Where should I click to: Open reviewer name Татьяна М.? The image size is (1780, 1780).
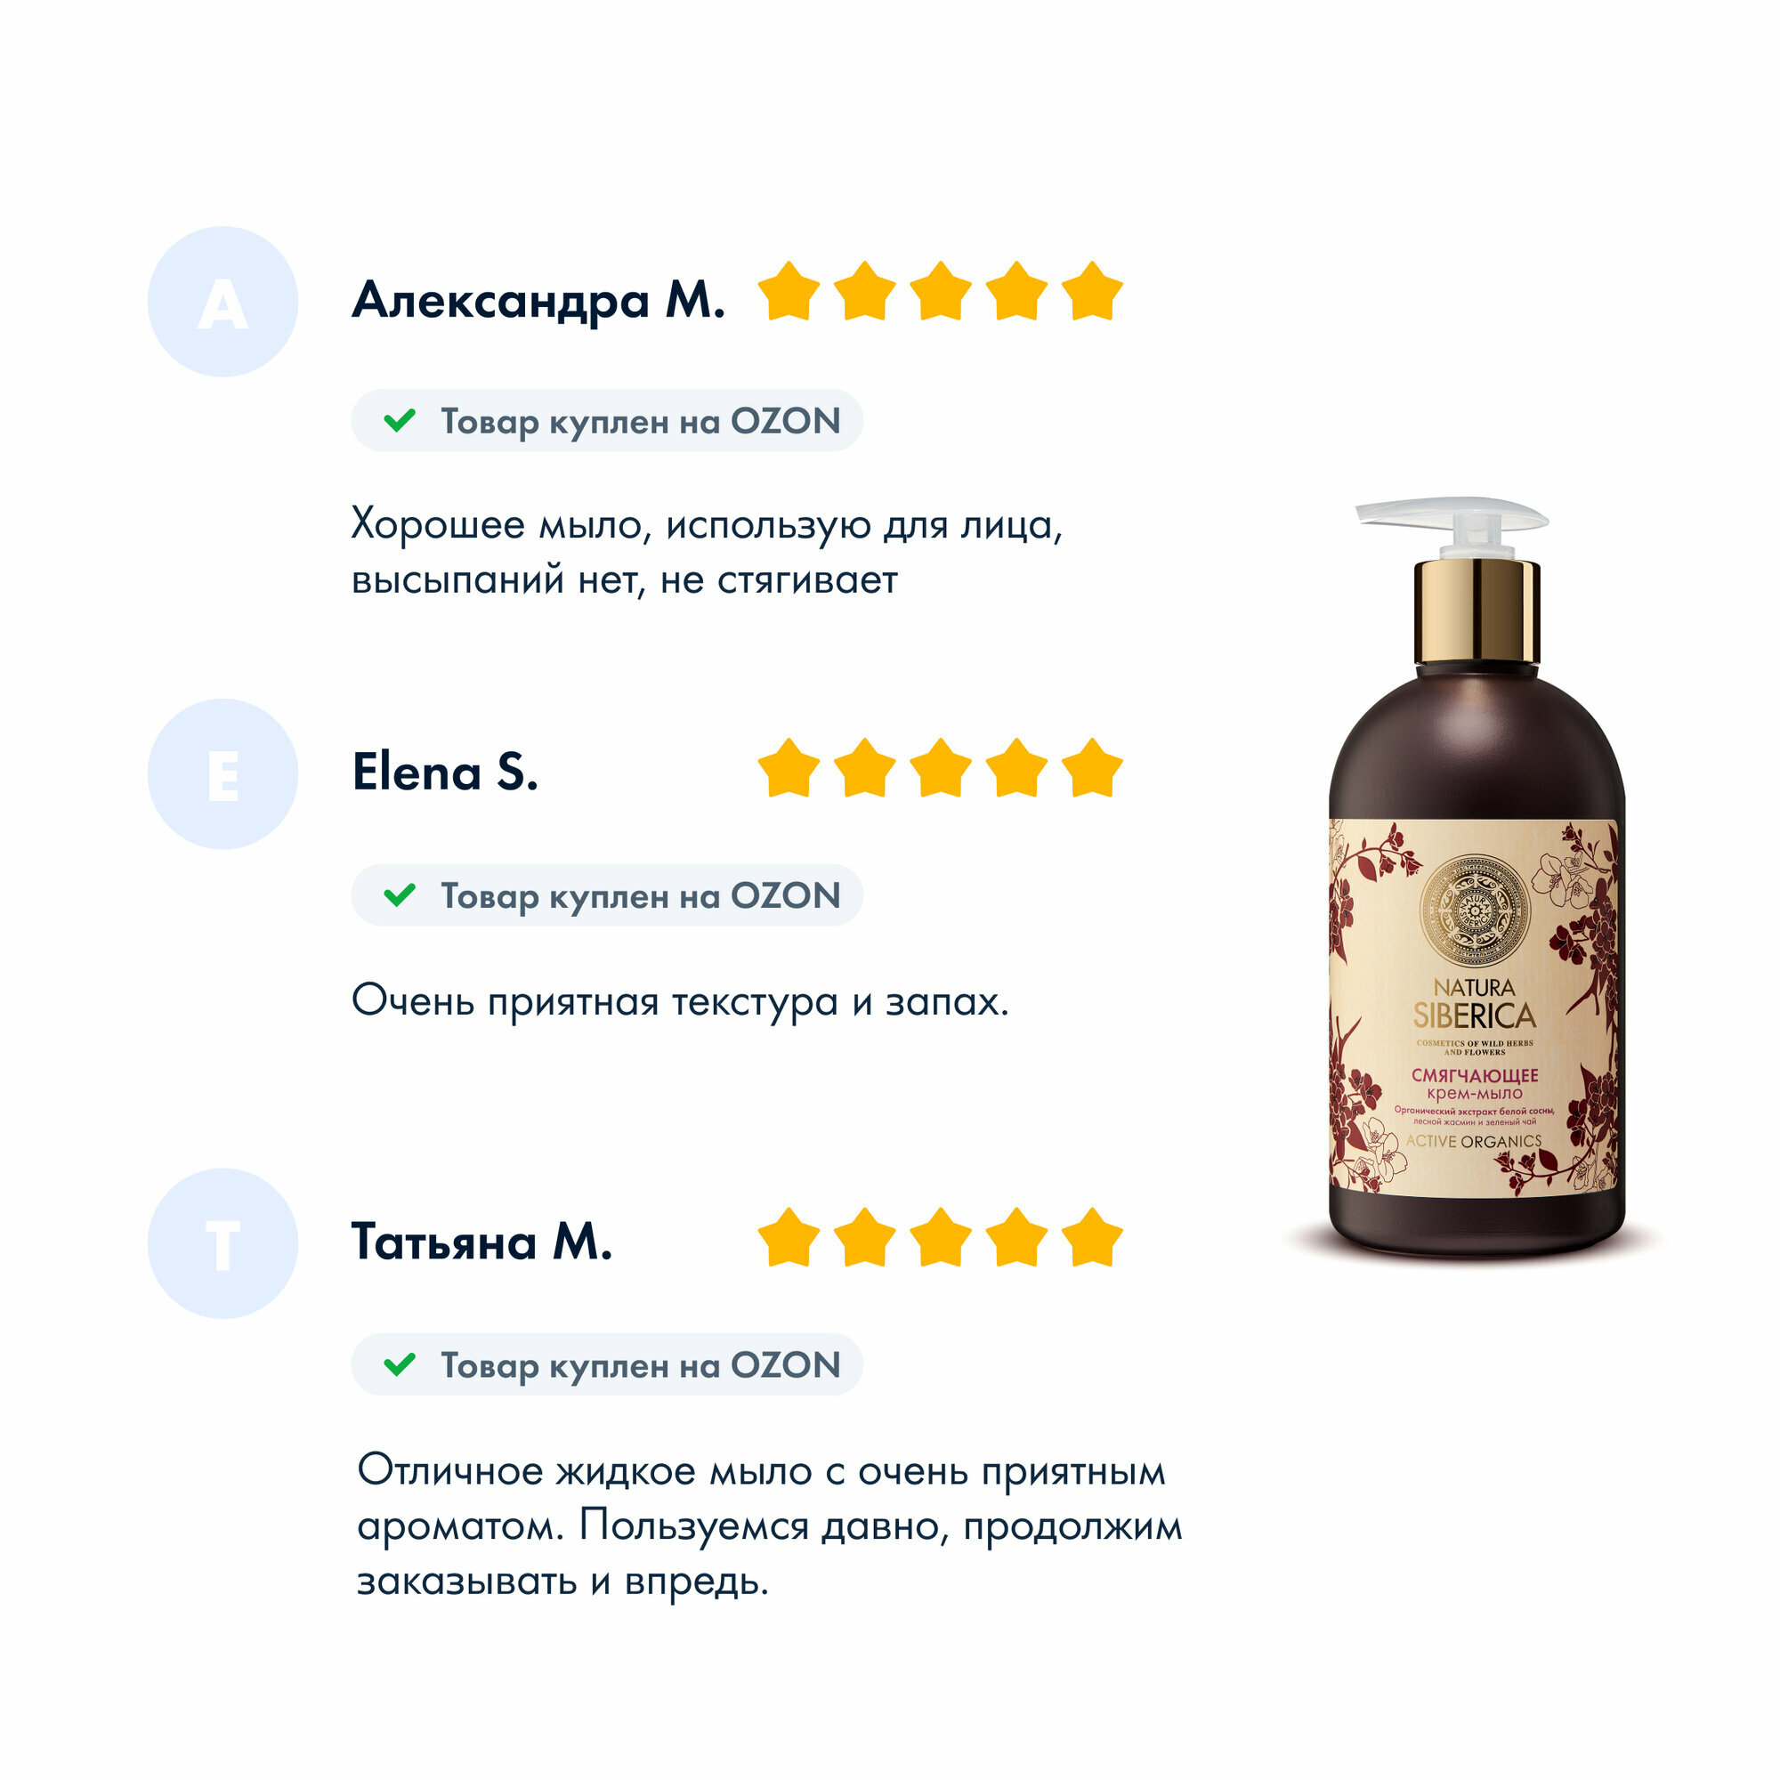pos(481,1242)
